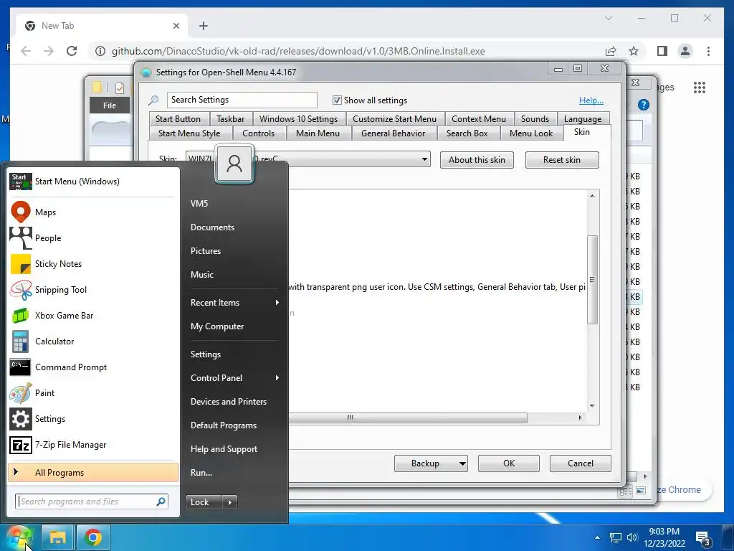Show hidden tray icons

click(x=597, y=537)
